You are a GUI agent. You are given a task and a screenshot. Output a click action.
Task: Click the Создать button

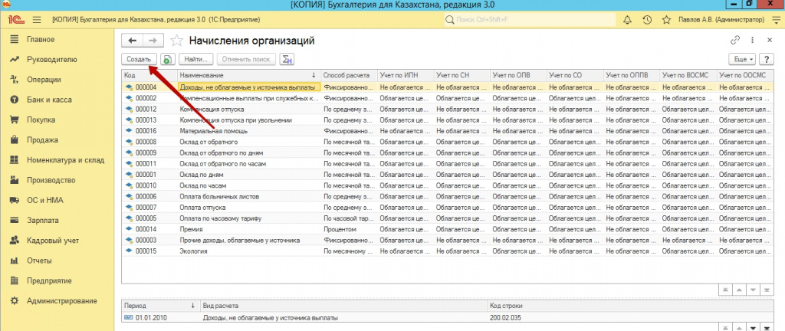pos(140,59)
